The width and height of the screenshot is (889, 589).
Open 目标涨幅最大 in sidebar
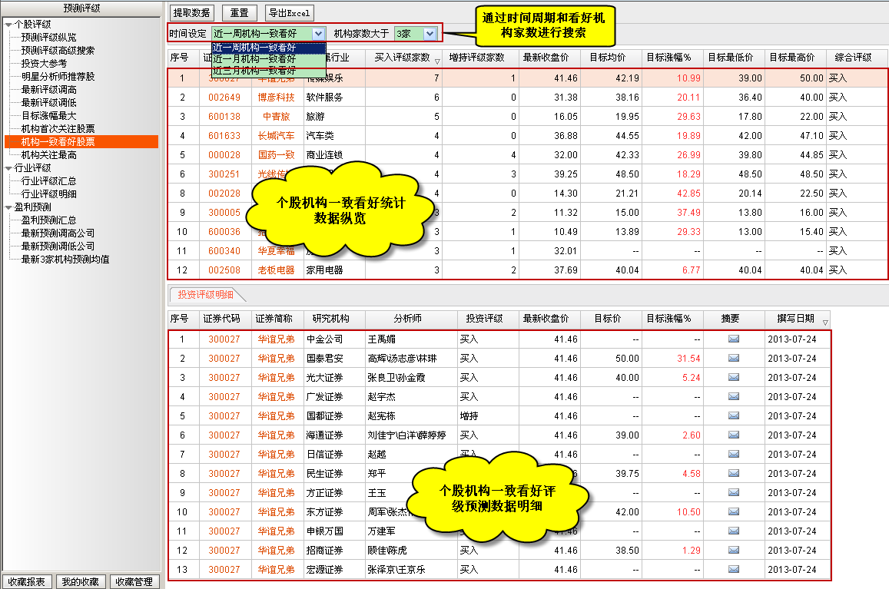tap(48, 115)
